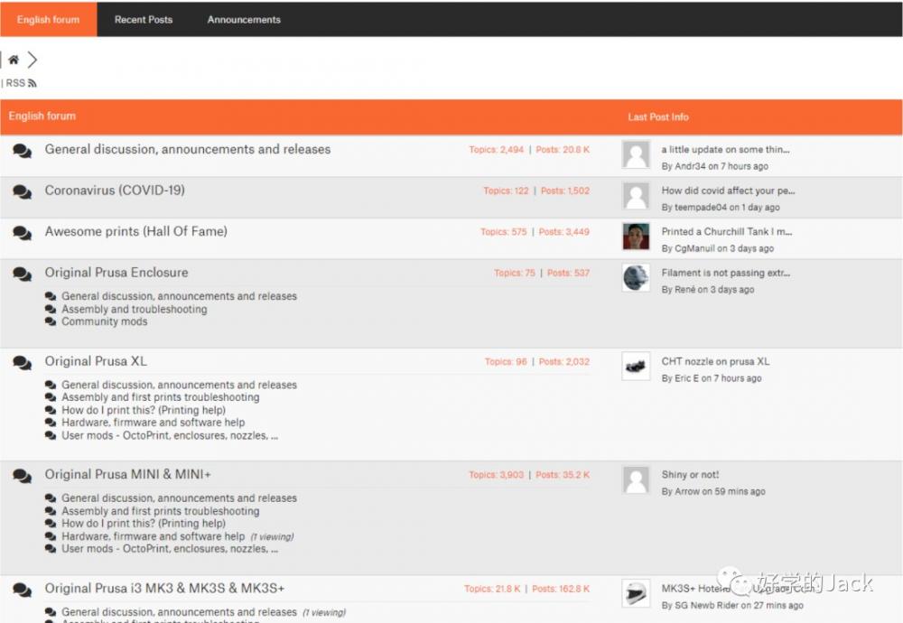Click Prusa XL User mods chat icon
Screen dimensions: 903x623
50,436
